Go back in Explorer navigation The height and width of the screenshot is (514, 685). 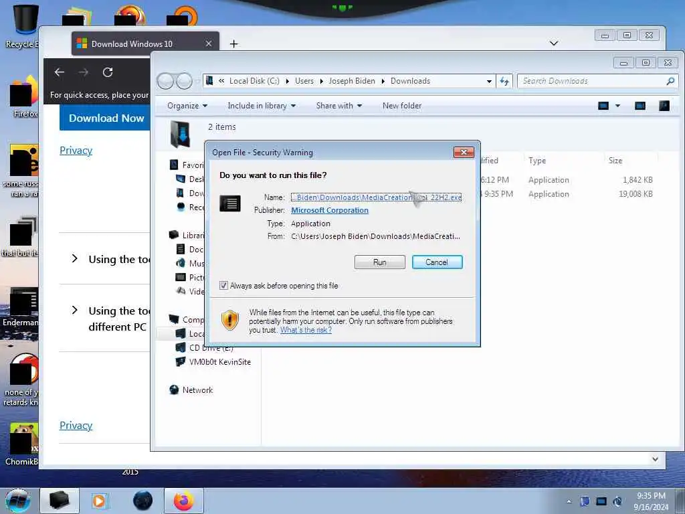165,81
